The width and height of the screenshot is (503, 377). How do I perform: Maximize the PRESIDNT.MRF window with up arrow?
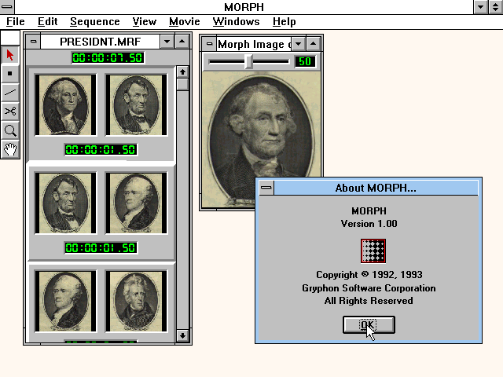[x=182, y=42]
